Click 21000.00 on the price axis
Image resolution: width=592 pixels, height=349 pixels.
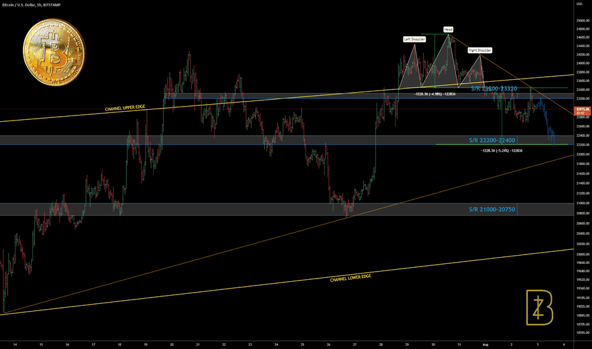pyautogui.click(x=583, y=203)
